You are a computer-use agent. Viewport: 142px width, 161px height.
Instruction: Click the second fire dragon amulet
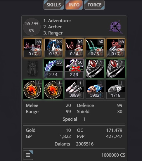(53, 89)
